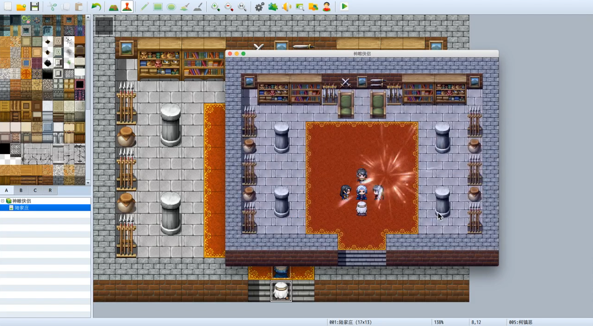Select the Pencil drawing tool
The width and height of the screenshot is (593, 326).
pos(145,7)
